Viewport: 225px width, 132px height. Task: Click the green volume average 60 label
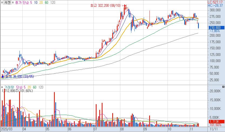click(x=35, y=87)
